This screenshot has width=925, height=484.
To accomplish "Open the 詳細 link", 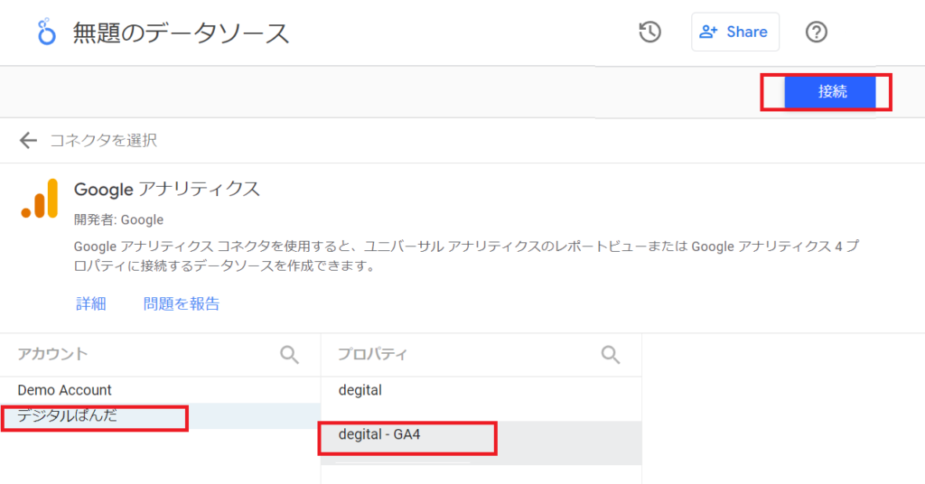I will (x=90, y=304).
